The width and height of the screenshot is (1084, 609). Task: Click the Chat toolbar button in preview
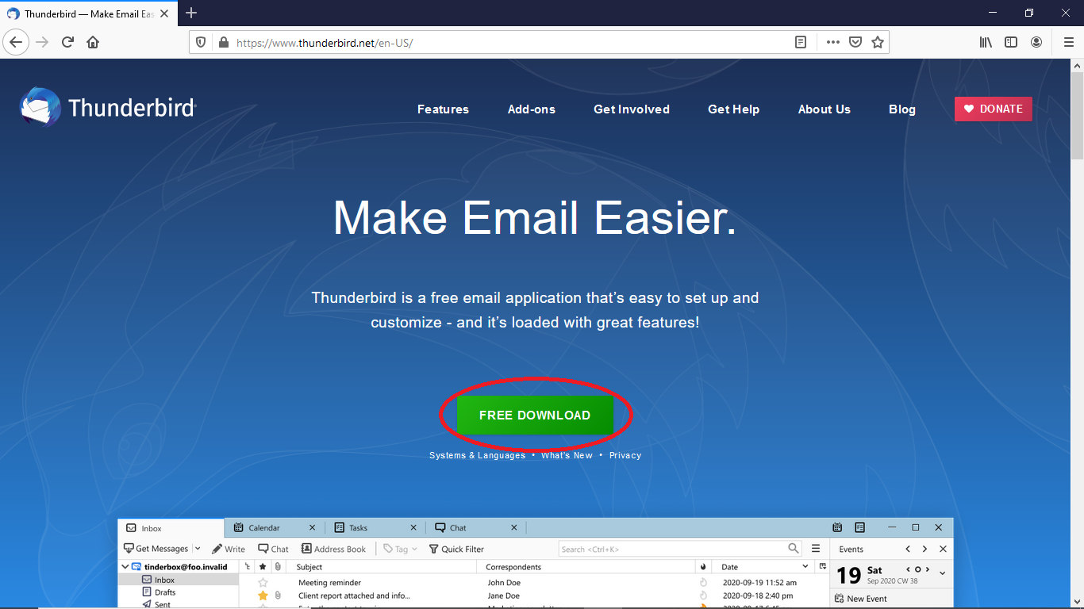[x=274, y=549]
